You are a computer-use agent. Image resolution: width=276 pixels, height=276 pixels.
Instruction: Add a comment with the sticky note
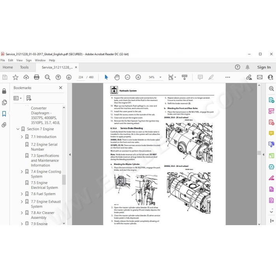point(200,77)
